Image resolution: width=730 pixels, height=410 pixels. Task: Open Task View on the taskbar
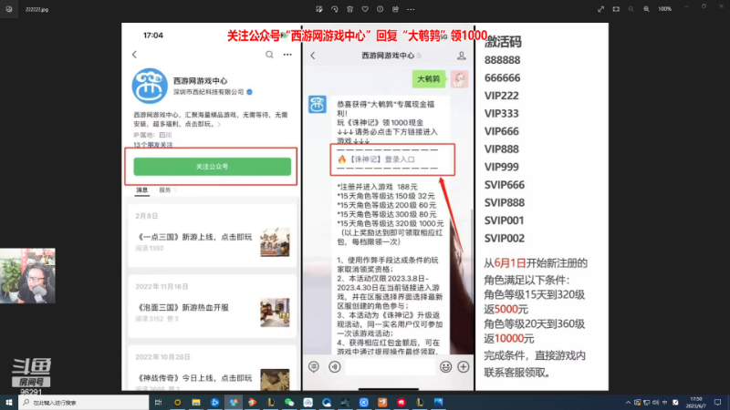click(x=158, y=403)
